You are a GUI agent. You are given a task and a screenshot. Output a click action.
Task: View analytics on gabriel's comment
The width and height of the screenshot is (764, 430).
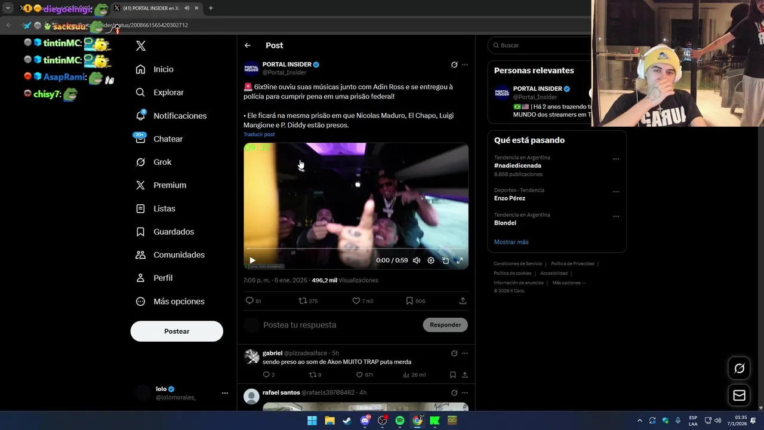tap(414, 375)
